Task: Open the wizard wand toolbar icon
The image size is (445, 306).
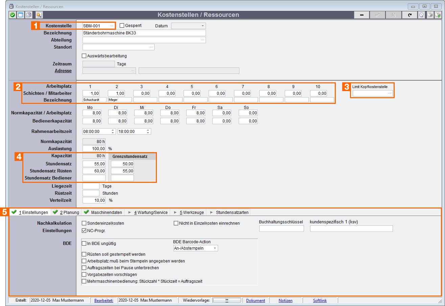Action: click(39, 15)
